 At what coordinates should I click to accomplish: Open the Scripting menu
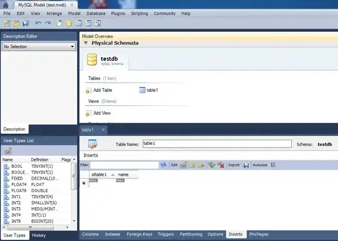click(140, 13)
